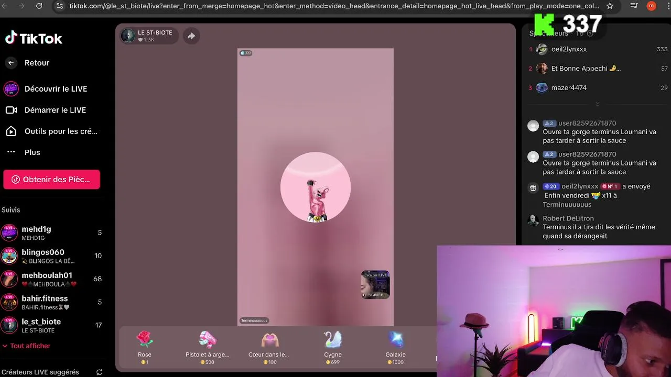The height and width of the screenshot is (377, 671).
Task: Click viewer count badge on video
Action: point(245,53)
